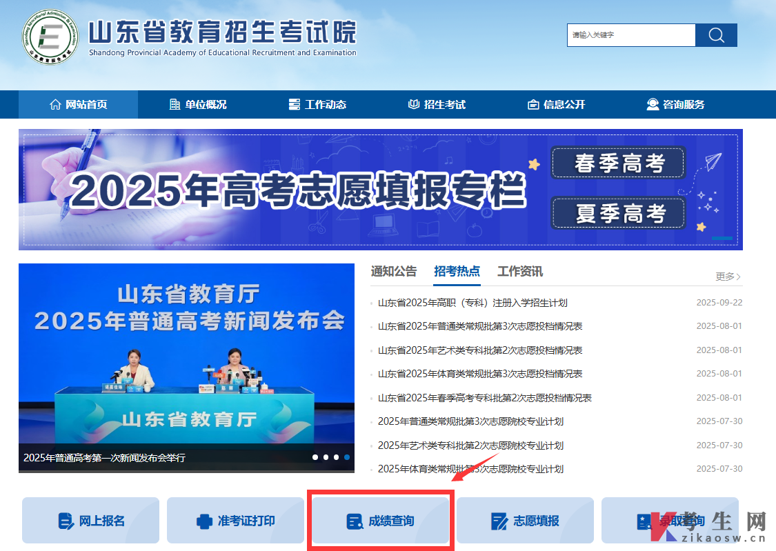Switch to the 通知公告 tab
Screen dimensions: 776x551
[x=393, y=272]
